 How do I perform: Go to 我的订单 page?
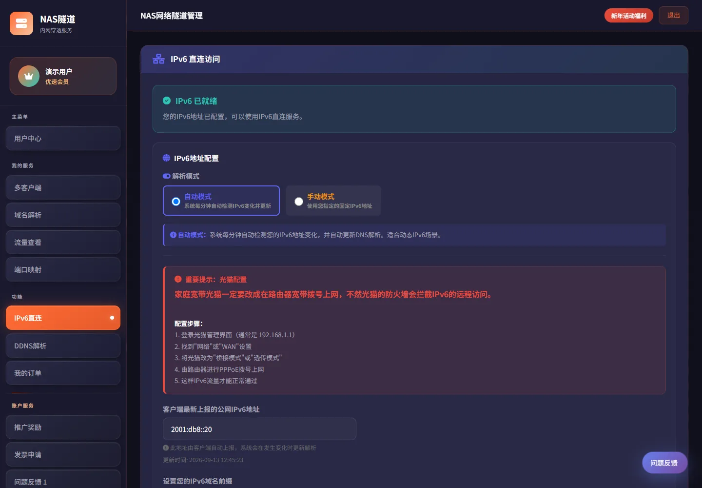[63, 373]
